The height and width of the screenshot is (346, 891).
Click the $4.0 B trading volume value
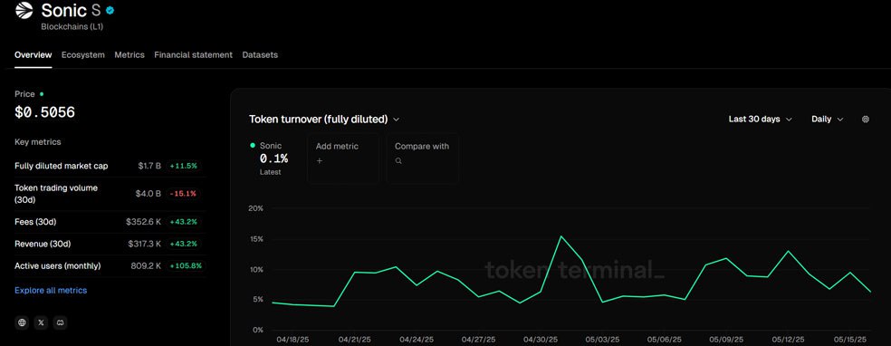pyautogui.click(x=148, y=194)
